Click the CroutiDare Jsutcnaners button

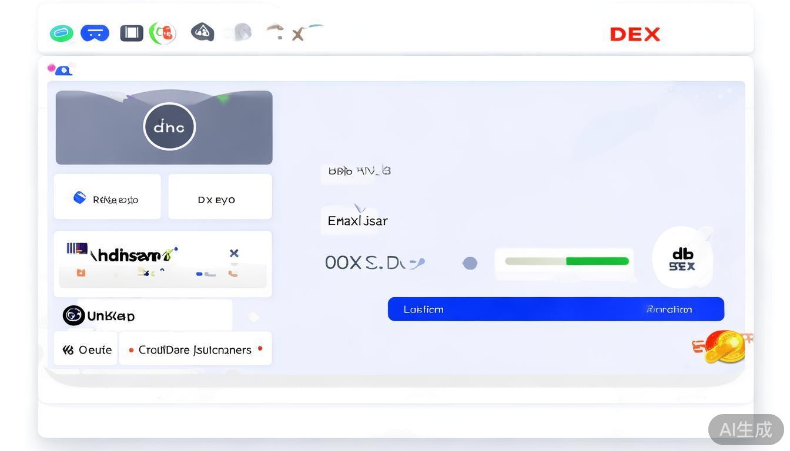tap(195, 350)
